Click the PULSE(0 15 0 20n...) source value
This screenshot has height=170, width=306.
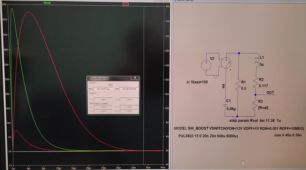208,136
